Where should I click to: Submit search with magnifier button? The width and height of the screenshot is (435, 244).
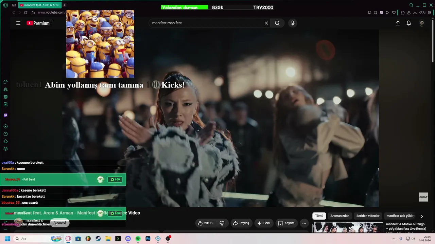[x=277, y=23]
